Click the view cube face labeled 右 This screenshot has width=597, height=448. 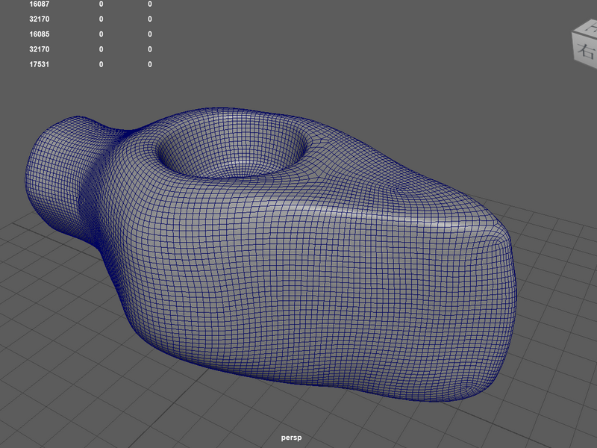click(x=586, y=51)
